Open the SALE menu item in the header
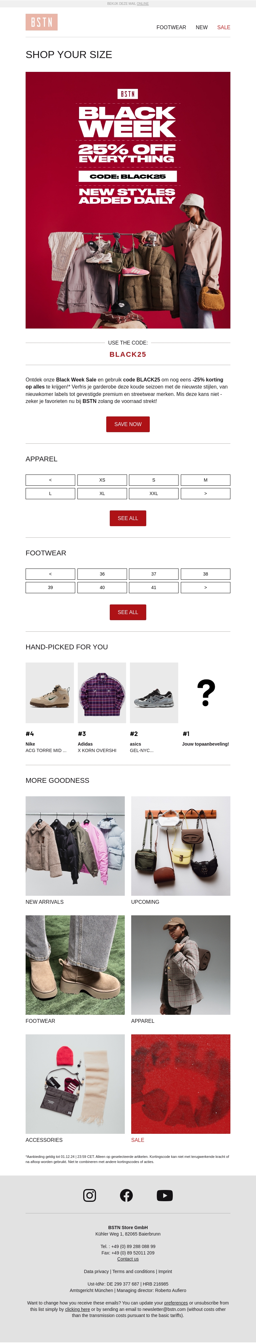 224,27
